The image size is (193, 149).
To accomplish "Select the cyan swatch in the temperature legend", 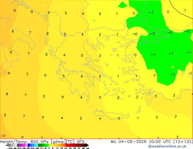I will point(37,145).
